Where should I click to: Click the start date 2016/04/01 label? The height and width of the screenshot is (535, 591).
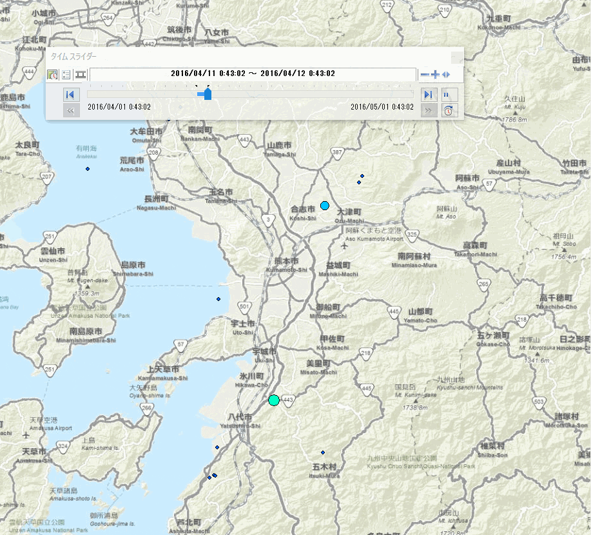click(119, 107)
